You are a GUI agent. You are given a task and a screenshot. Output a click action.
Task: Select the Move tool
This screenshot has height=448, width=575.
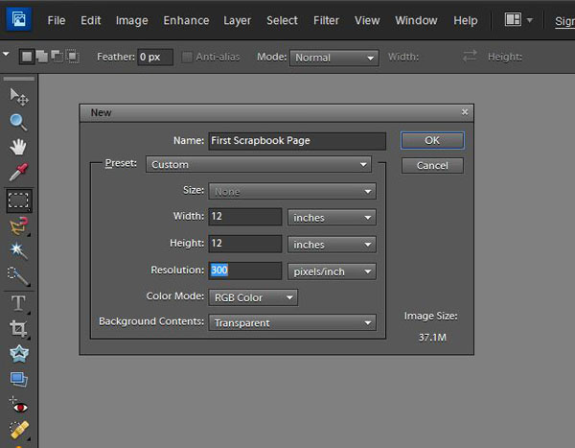coord(19,97)
